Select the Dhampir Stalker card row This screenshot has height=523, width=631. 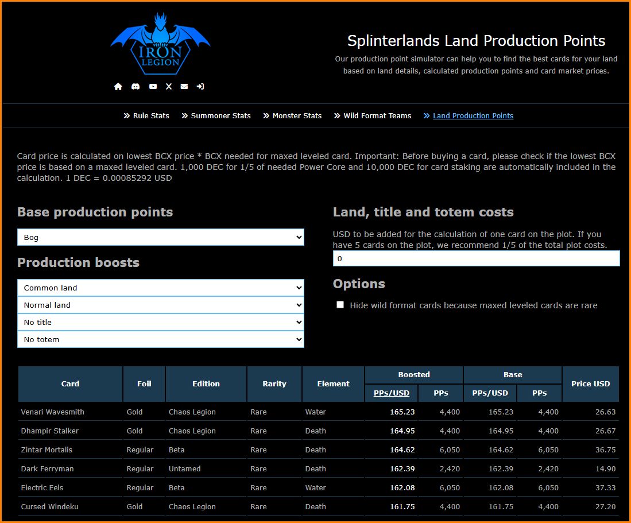coord(318,431)
